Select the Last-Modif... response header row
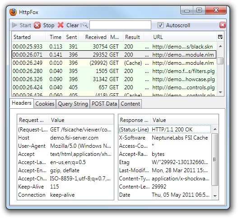Screen dimensions: 238x218 tap(165, 170)
